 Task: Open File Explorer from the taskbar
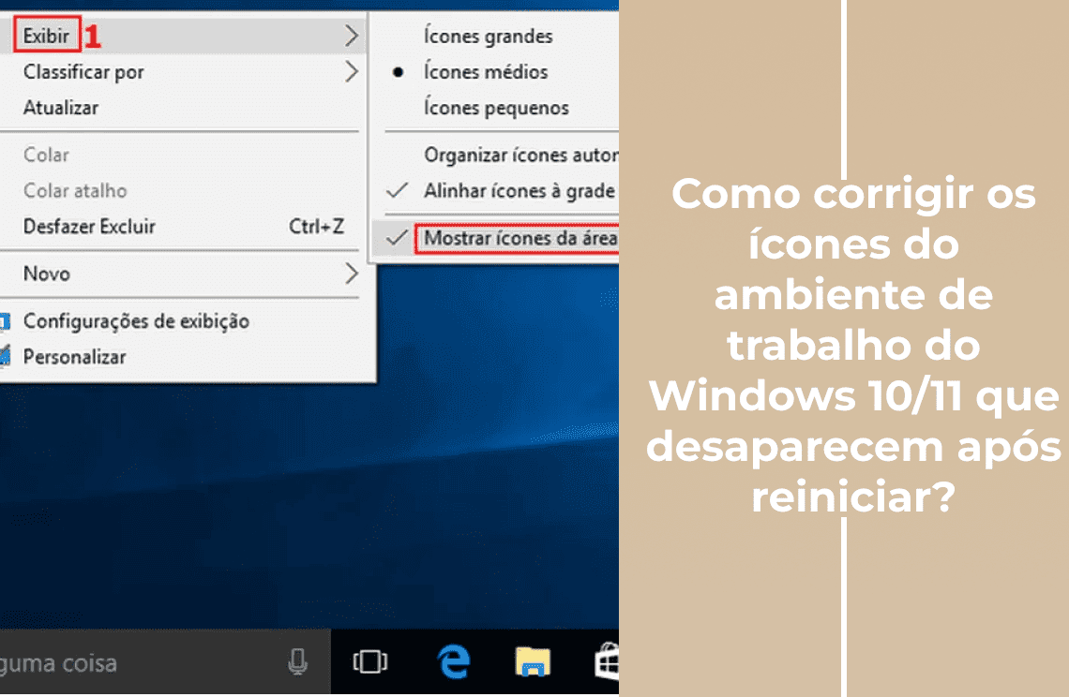pyautogui.click(x=532, y=661)
